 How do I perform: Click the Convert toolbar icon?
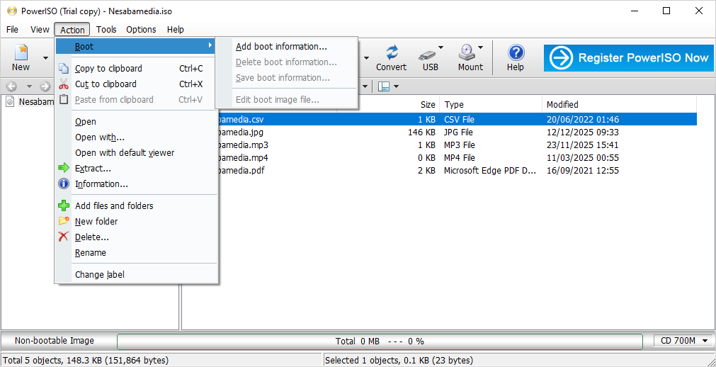(x=391, y=57)
